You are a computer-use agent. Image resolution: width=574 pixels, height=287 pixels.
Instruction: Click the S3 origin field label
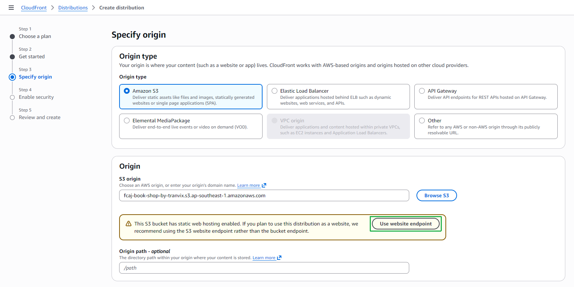pos(130,179)
